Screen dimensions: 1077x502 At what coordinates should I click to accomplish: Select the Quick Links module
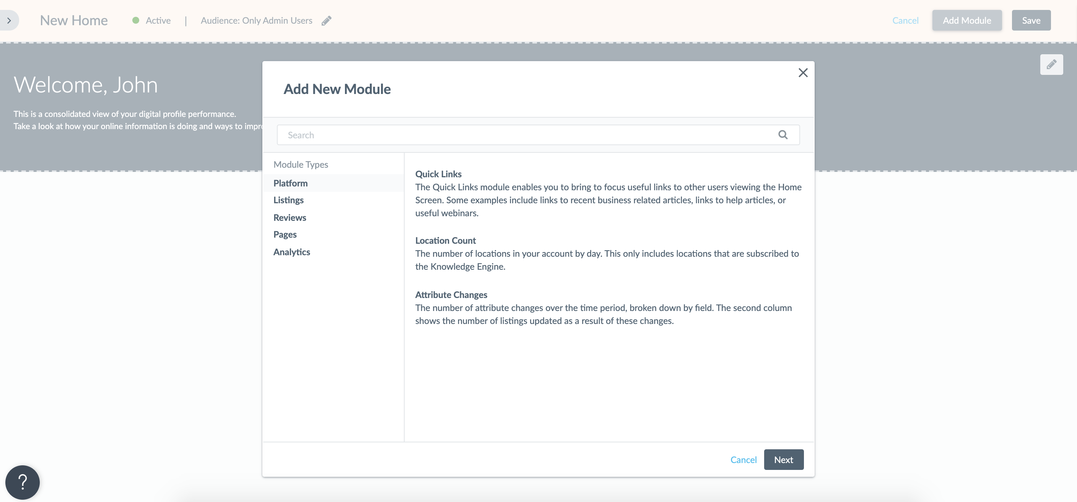438,174
